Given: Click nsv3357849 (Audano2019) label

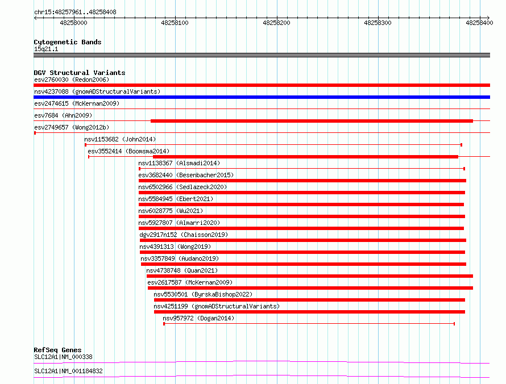Looking at the screenshot, I should 180,258.
